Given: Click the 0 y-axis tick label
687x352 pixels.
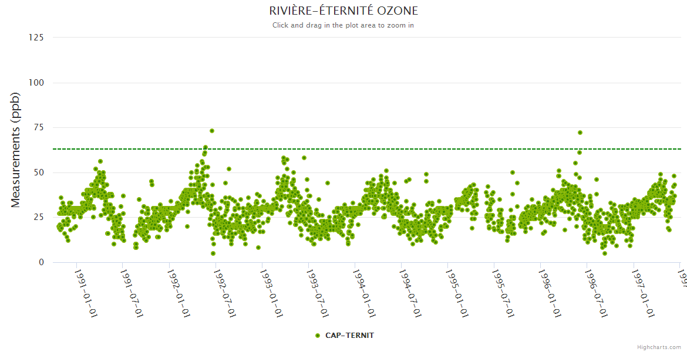Looking at the screenshot, I should [41, 262].
